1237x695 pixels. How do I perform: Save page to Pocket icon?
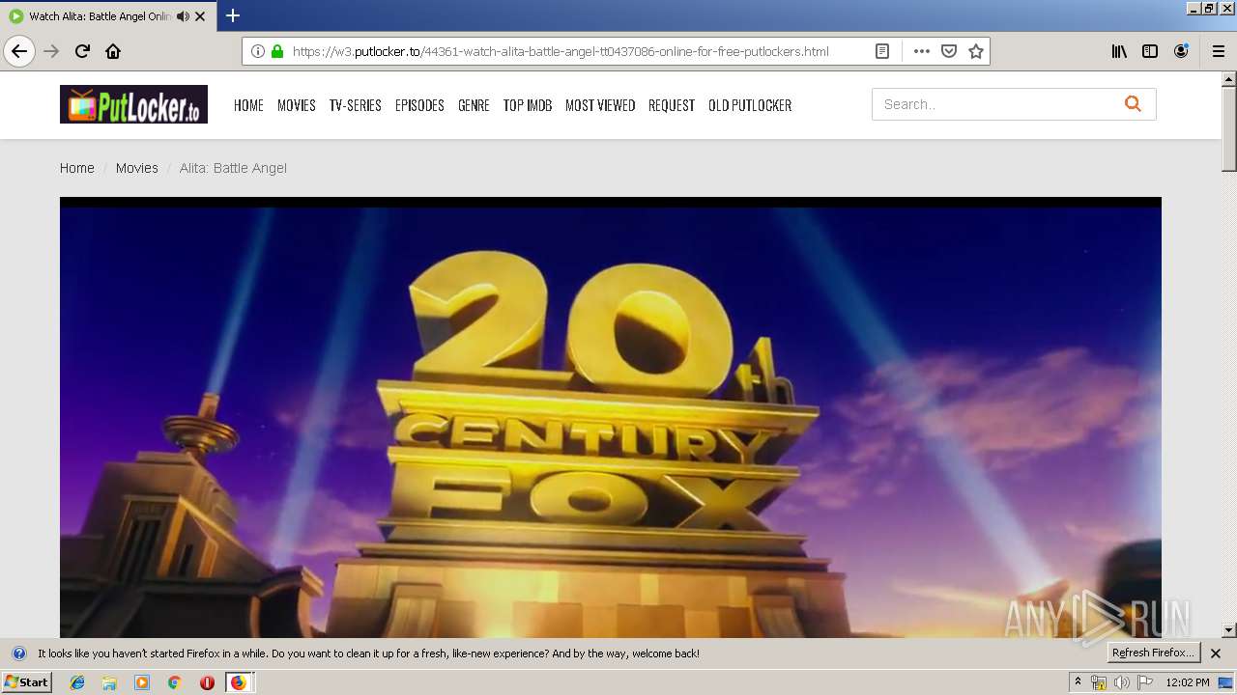point(949,51)
